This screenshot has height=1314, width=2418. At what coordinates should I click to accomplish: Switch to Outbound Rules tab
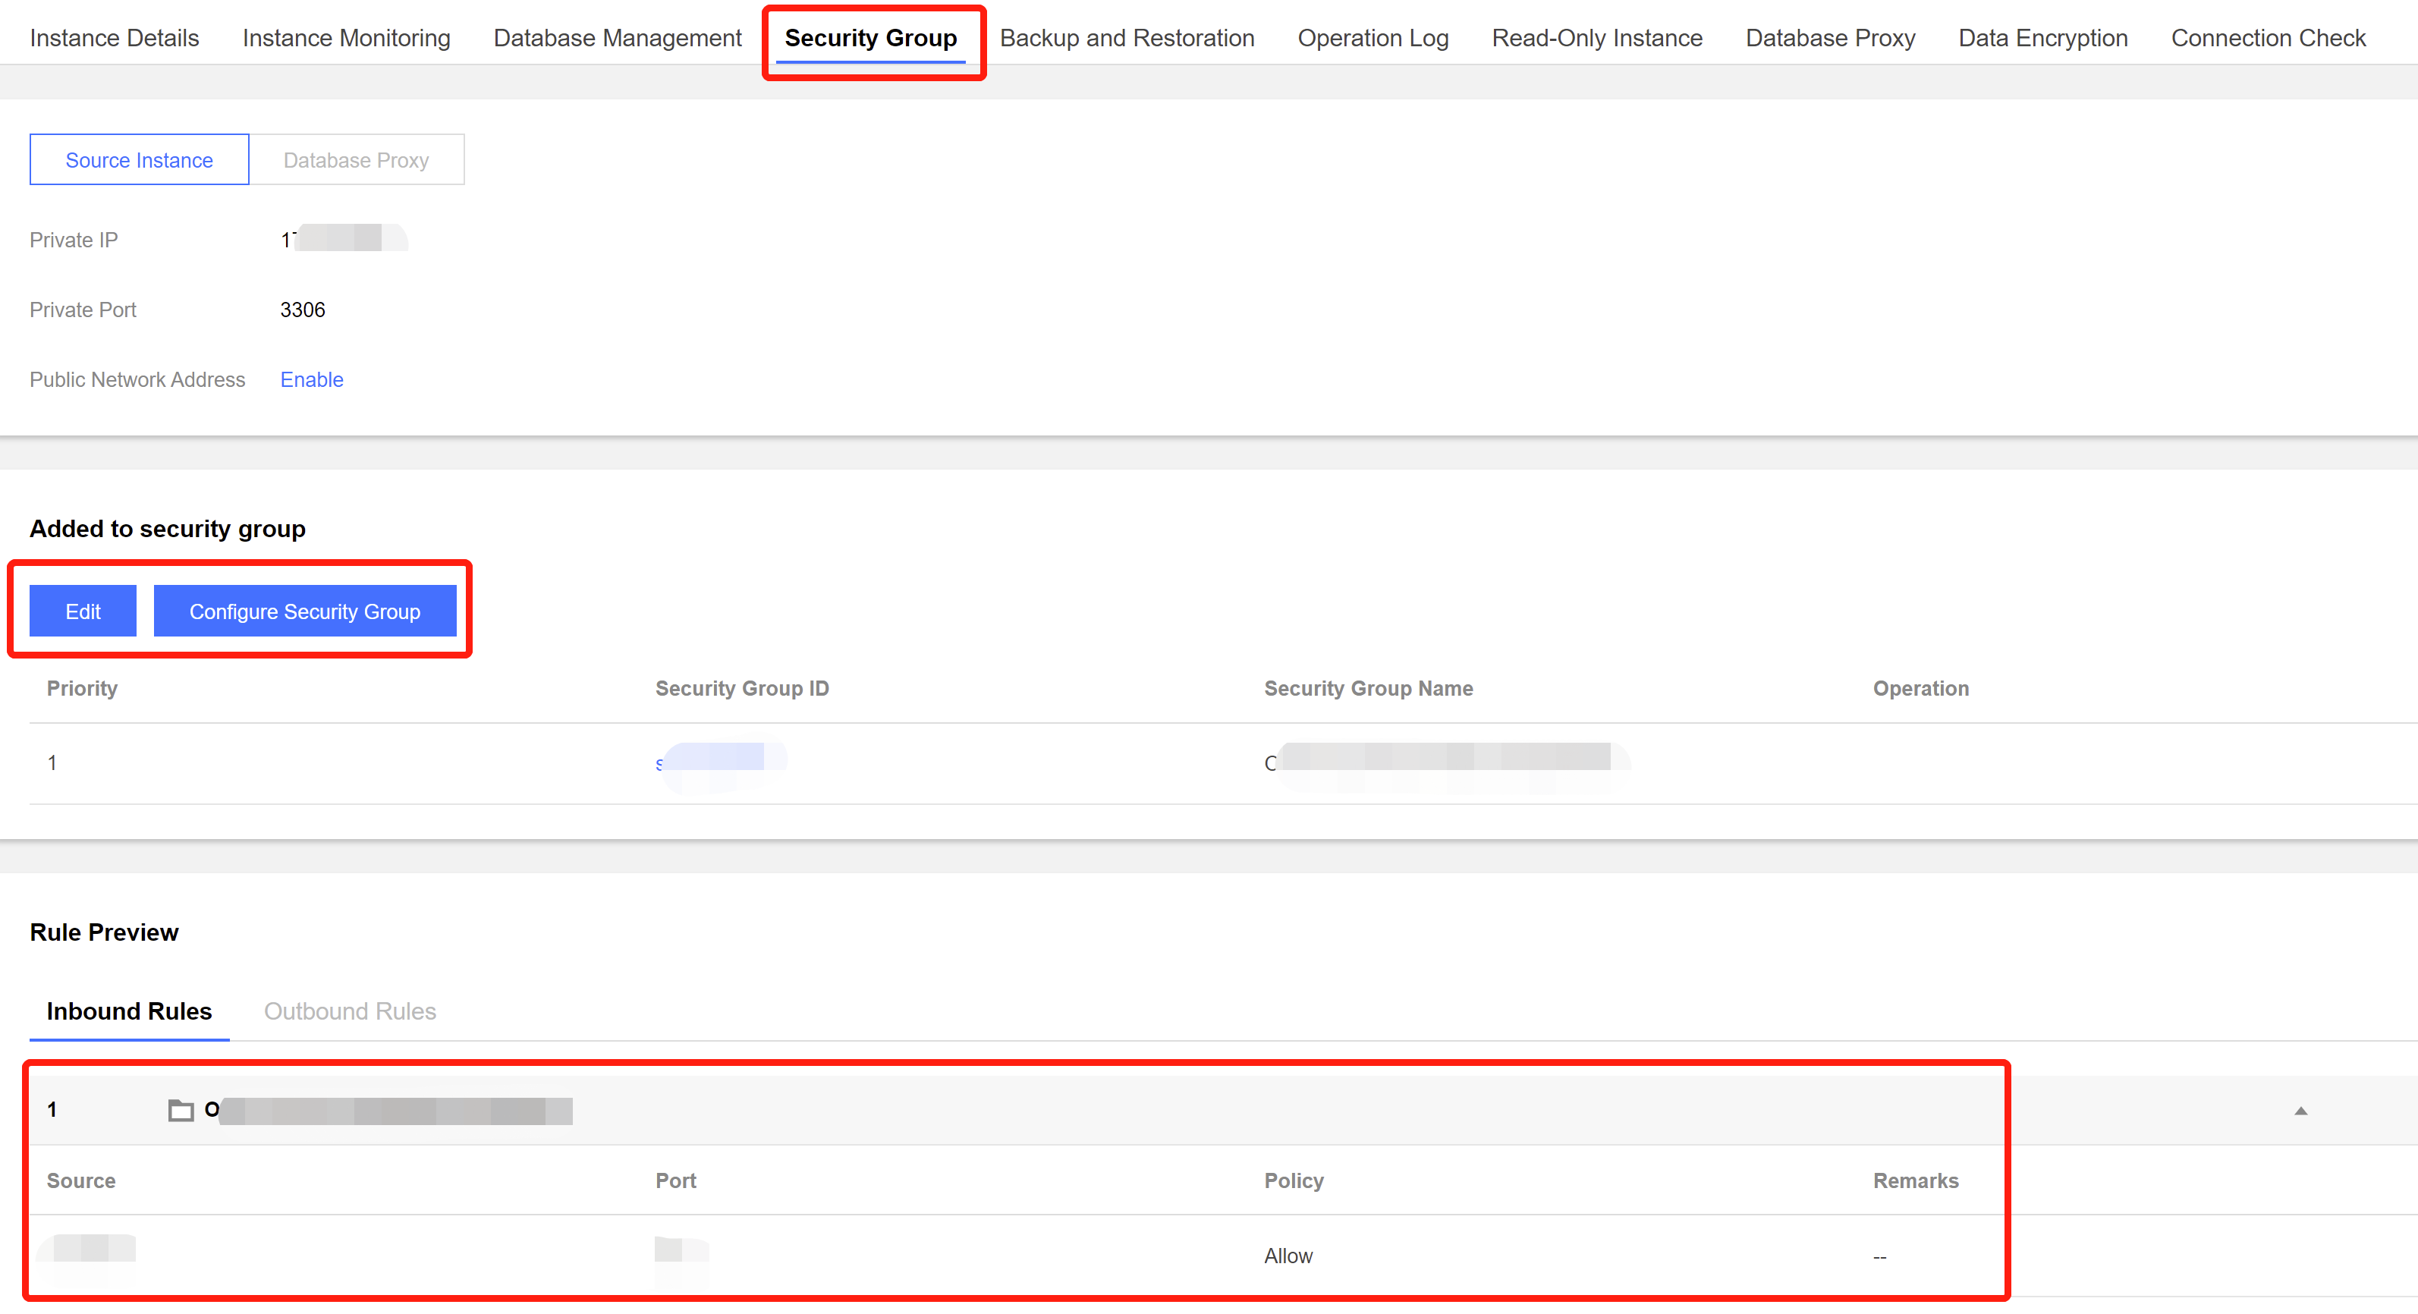(349, 1011)
